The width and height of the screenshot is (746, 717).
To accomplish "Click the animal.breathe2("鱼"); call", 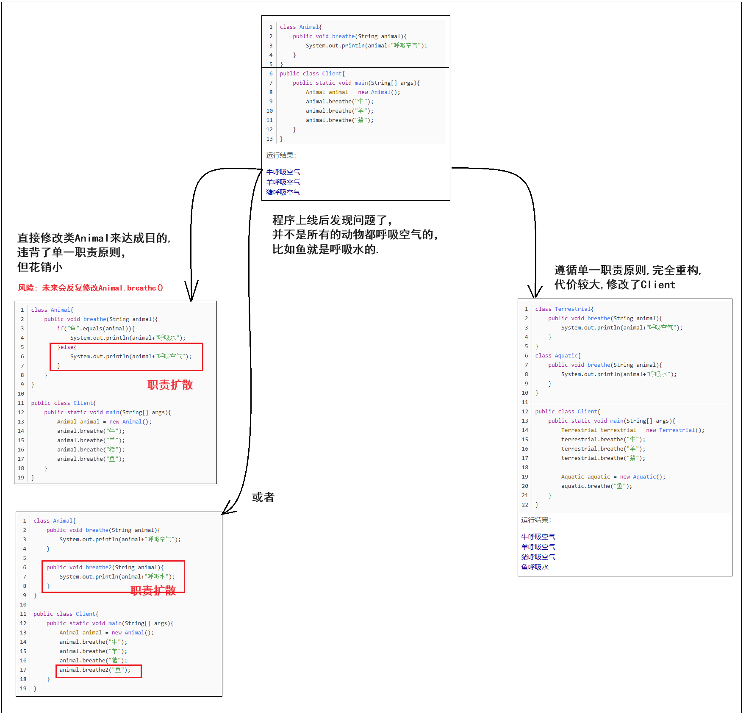I will pos(95,670).
